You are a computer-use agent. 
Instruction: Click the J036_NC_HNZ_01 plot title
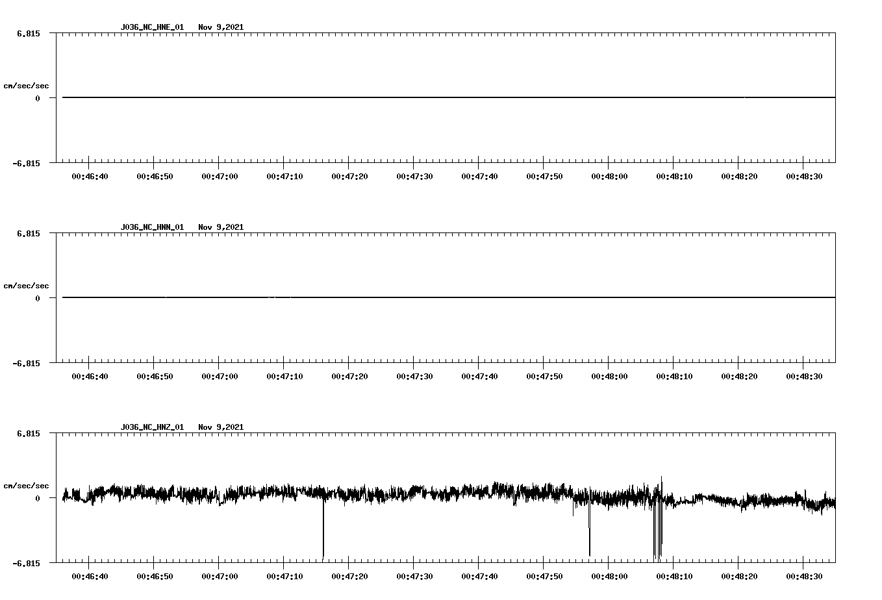pos(152,427)
